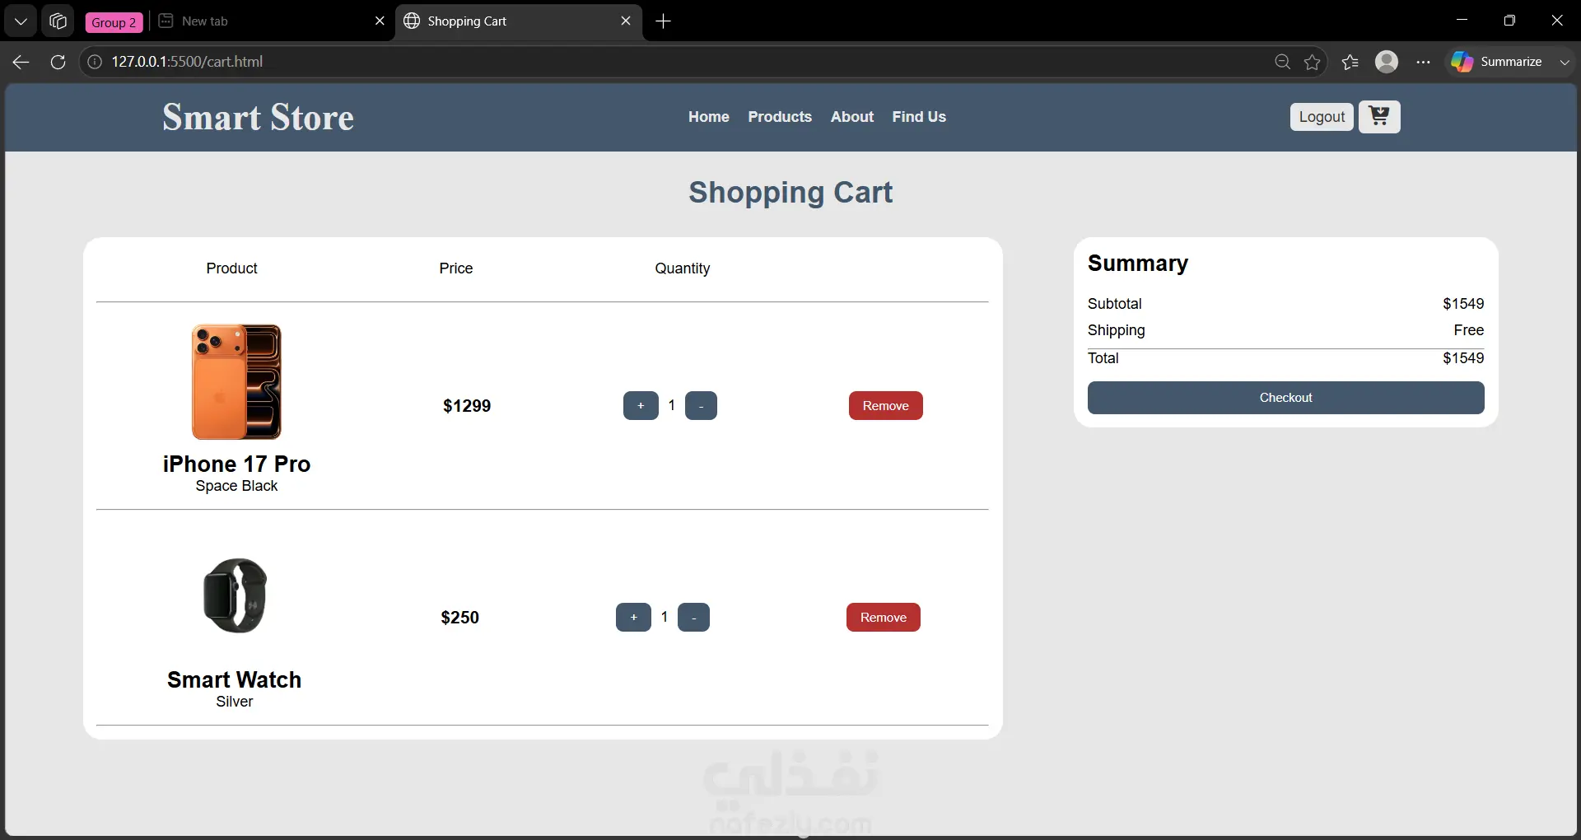Click the Total label in Summary
Screen dimensions: 1581x840
pyautogui.click(x=1103, y=358)
